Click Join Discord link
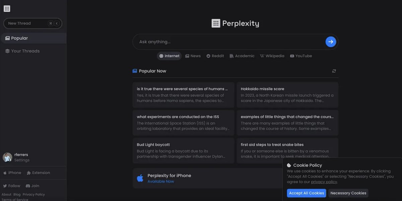 point(32,186)
